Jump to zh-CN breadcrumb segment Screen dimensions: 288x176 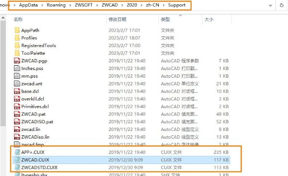click(153, 5)
